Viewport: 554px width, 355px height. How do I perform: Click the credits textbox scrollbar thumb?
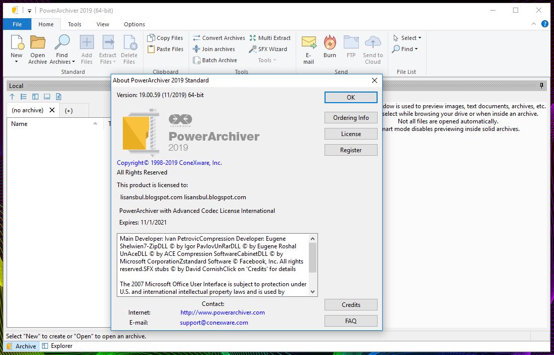pyautogui.click(x=312, y=257)
